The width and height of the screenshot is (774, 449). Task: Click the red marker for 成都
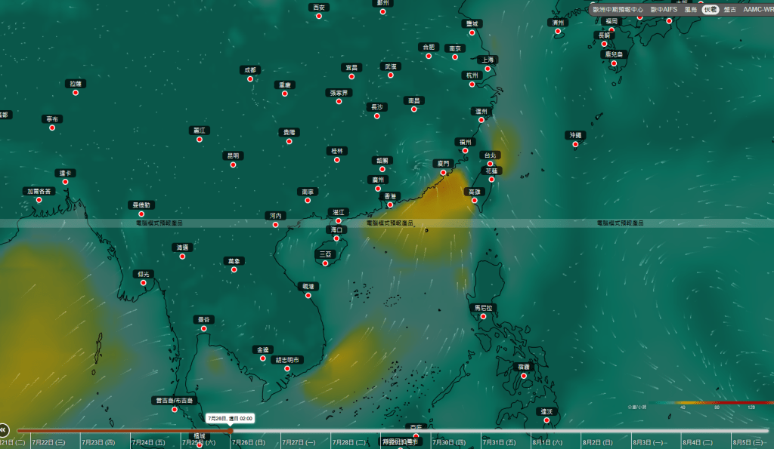pyautogui.click(x=250, y=79)
